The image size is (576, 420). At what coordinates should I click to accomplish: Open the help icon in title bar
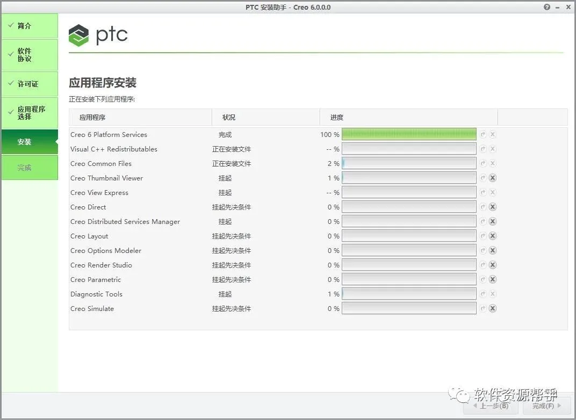click(x=547, y=7)
